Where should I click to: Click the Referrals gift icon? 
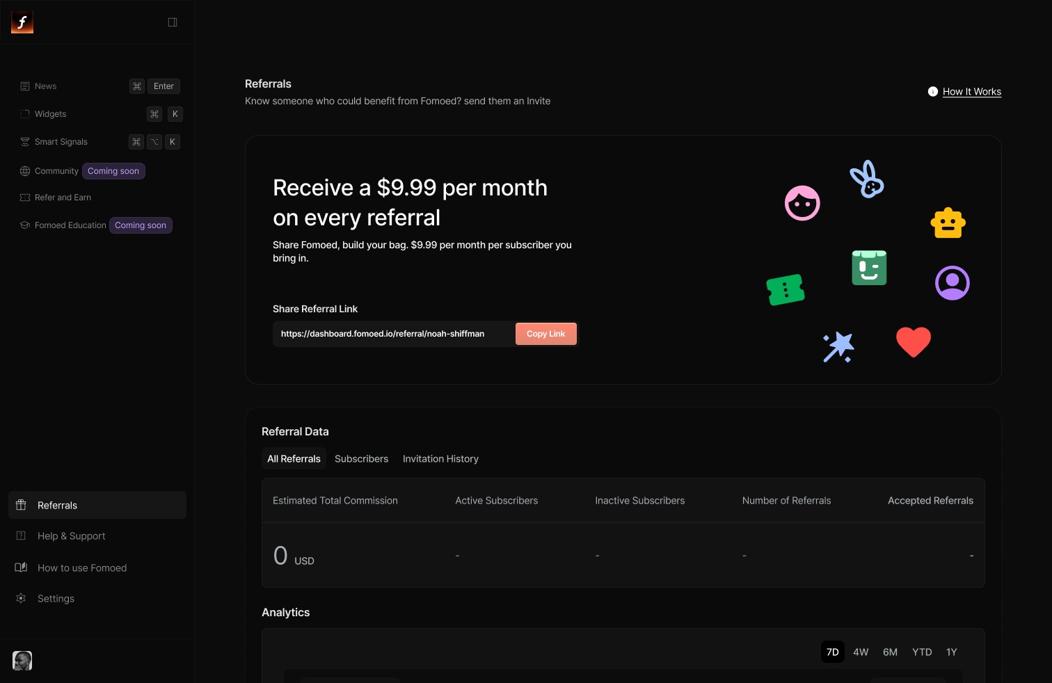pos(21,505)
